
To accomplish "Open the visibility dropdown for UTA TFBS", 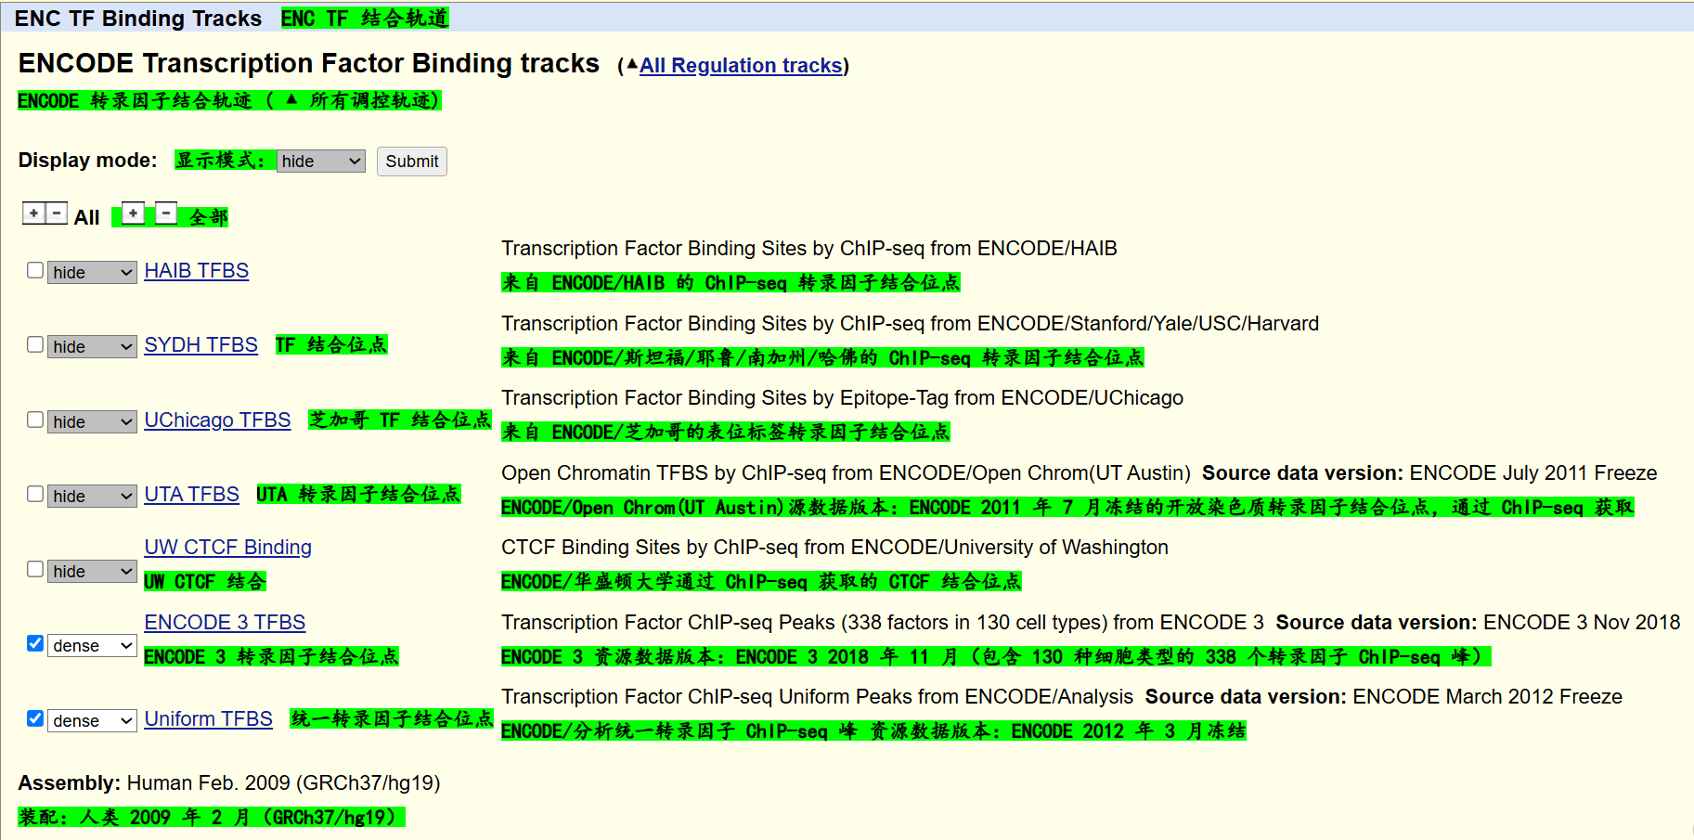I will tap(91, 496).
